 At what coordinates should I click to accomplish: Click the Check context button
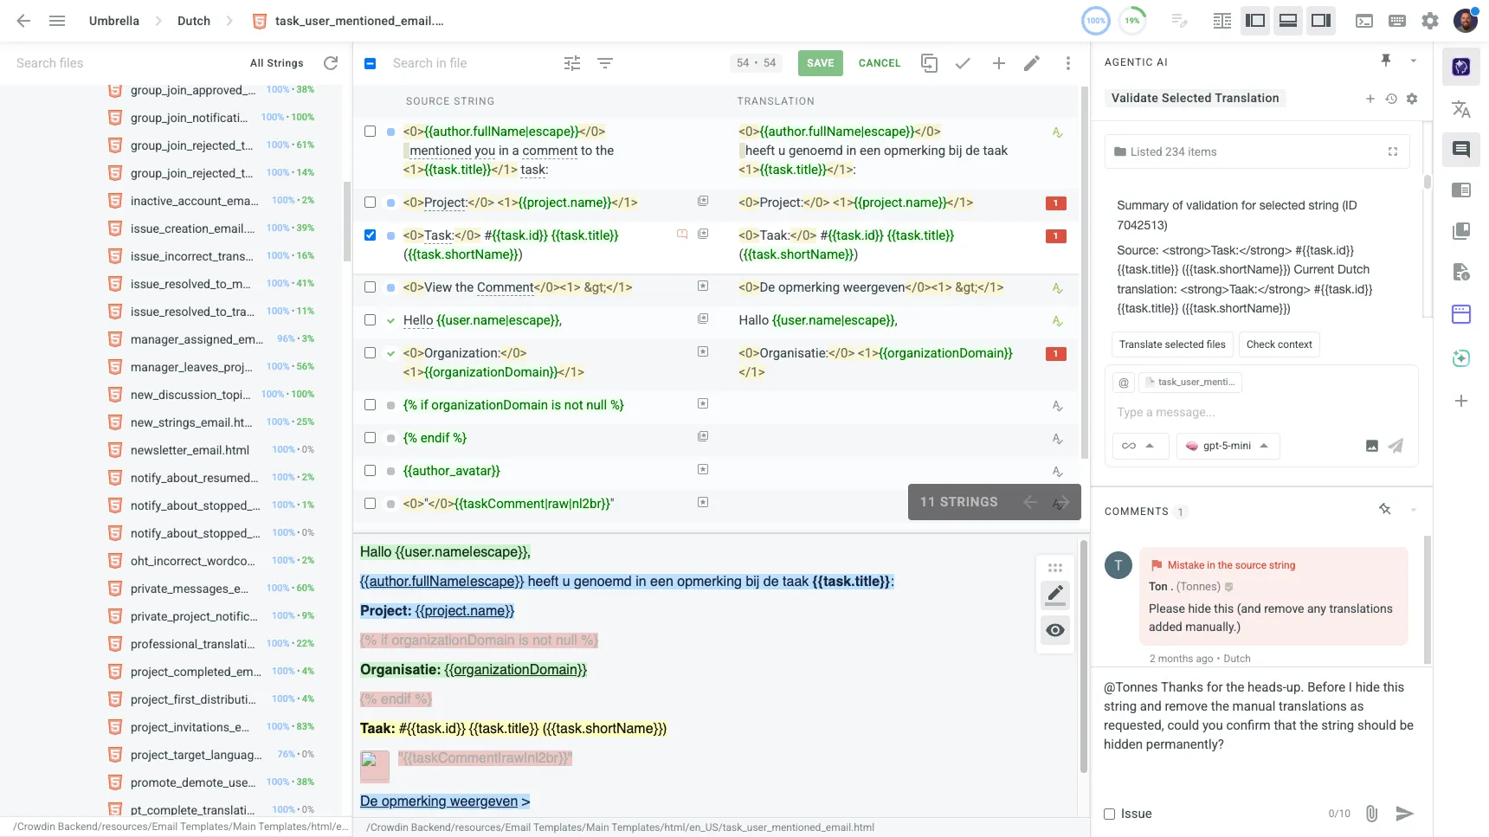pos(1279,344)
